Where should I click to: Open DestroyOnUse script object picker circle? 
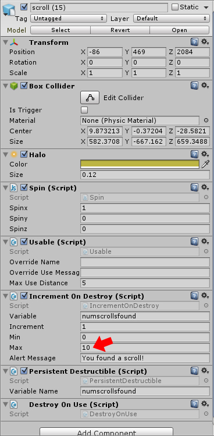206,414
